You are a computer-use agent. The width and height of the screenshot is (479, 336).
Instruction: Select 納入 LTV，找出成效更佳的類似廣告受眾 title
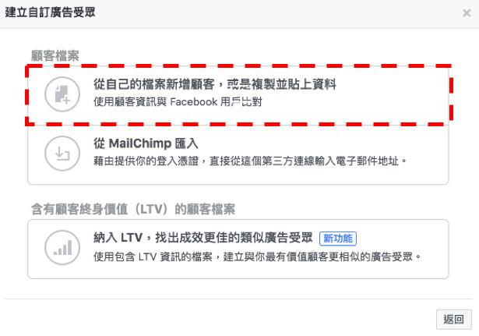coord(203,238)
